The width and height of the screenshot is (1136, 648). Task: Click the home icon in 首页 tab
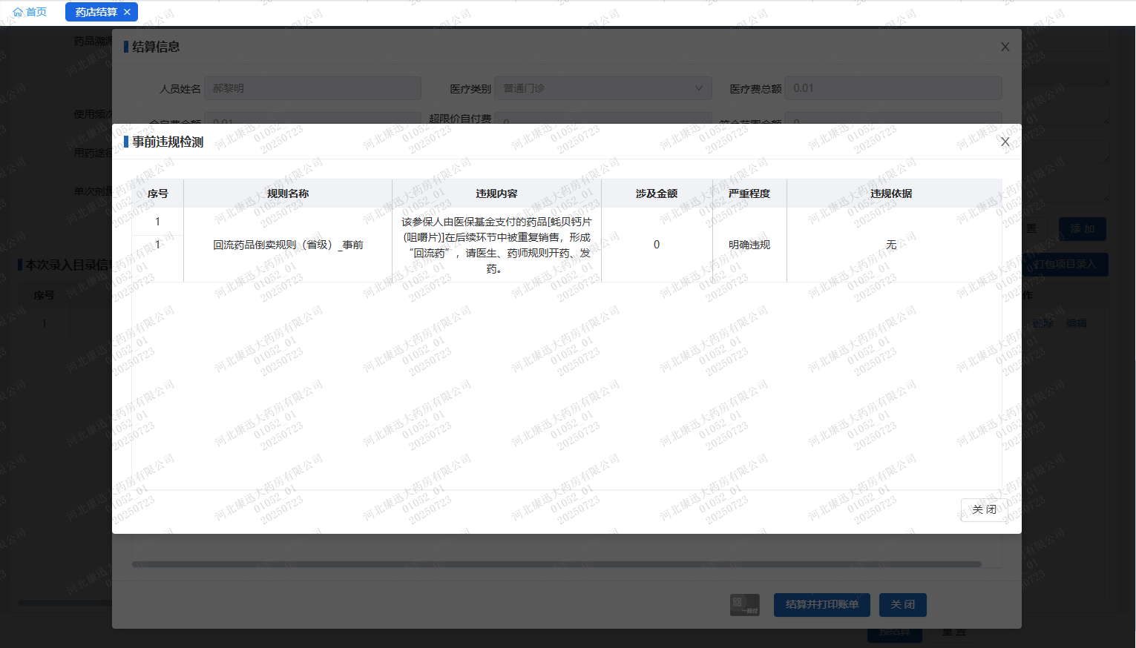(x=18, y=12)
